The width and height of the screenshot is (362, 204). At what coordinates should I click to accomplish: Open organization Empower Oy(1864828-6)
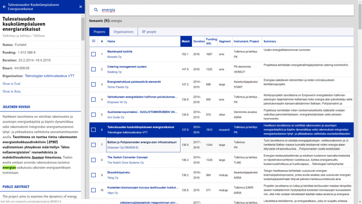[123, 147]
